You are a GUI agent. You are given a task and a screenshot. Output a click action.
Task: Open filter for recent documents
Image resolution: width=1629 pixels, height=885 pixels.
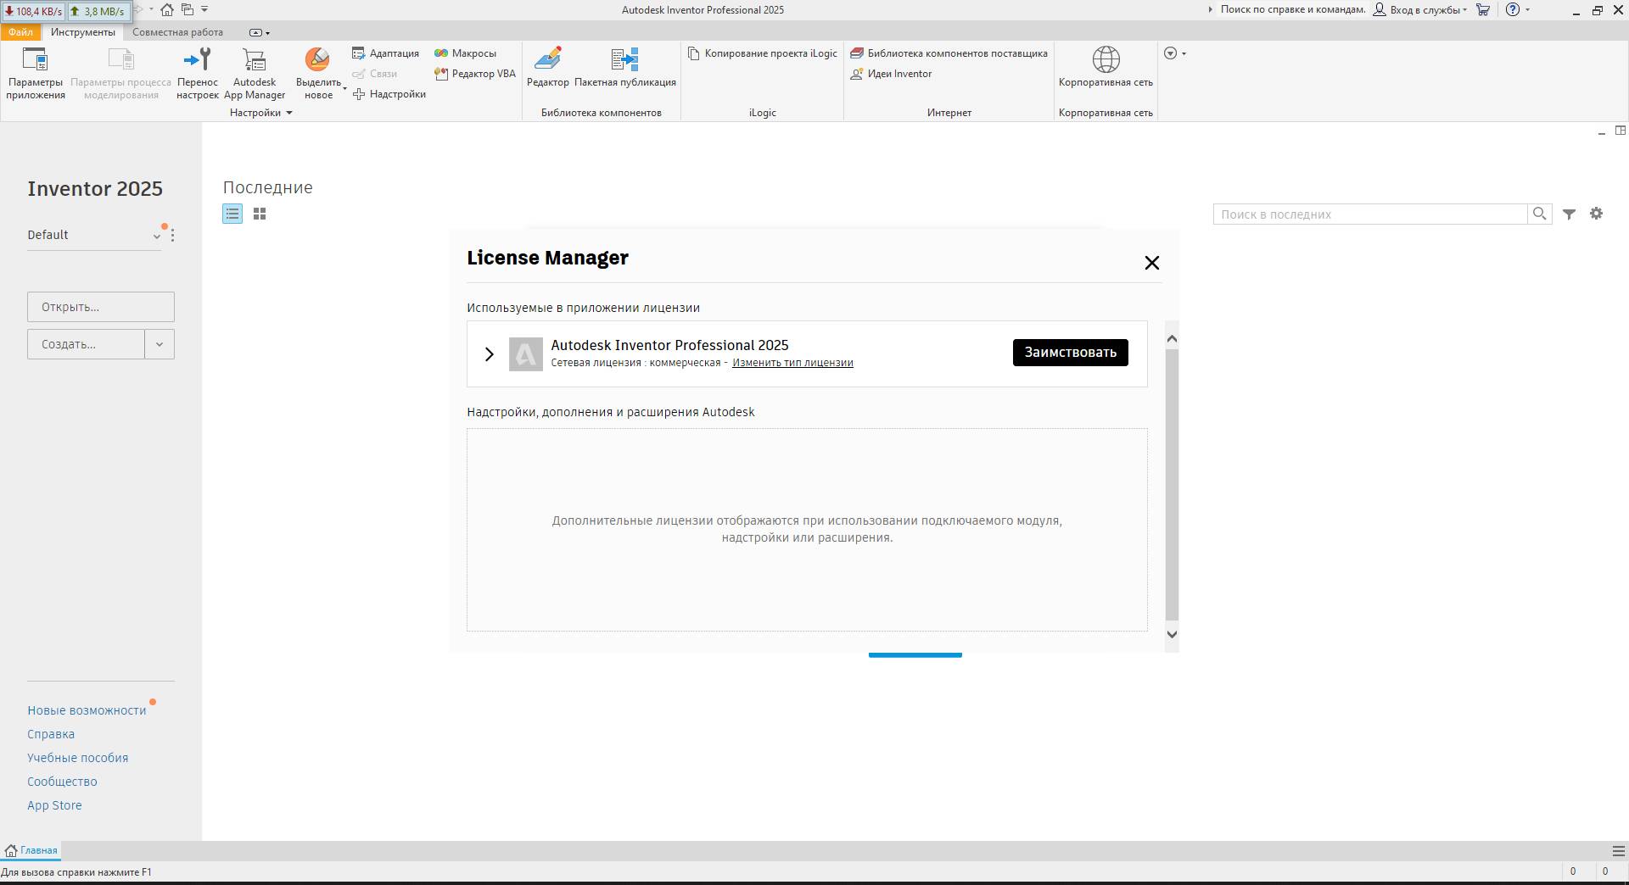pos(1569,214)
